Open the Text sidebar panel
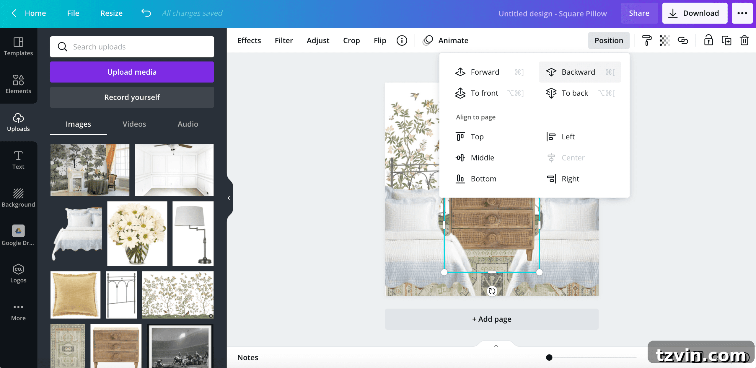 pos(18,160)
